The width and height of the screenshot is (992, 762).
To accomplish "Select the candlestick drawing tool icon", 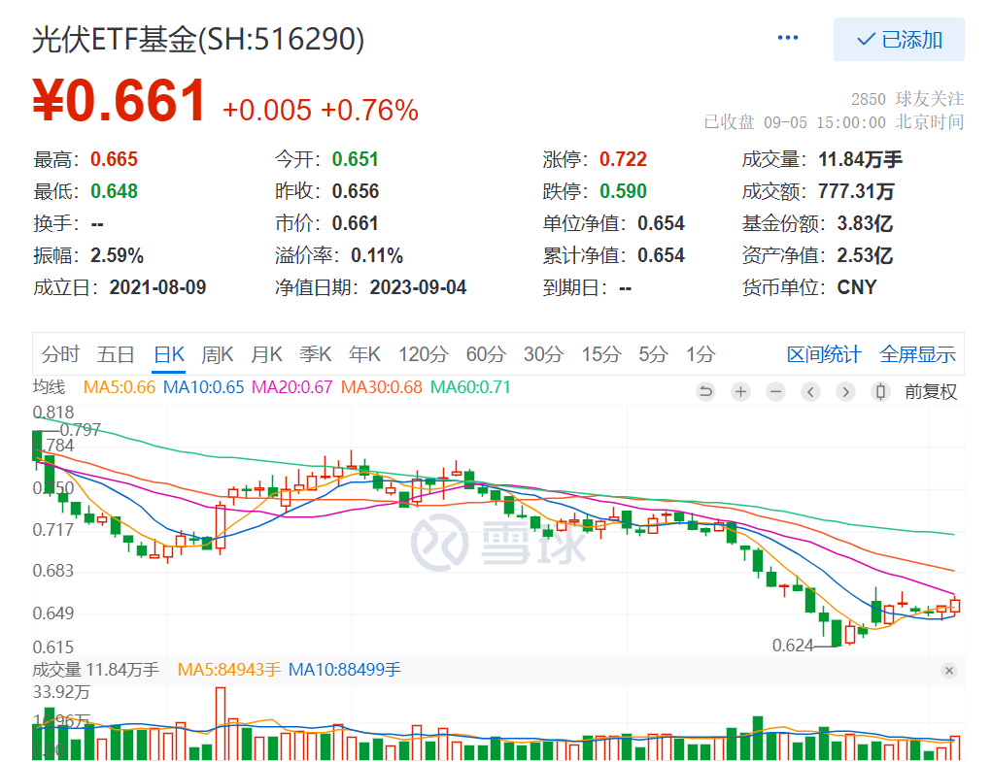I will pyautogui.click(x=880, y=391).
